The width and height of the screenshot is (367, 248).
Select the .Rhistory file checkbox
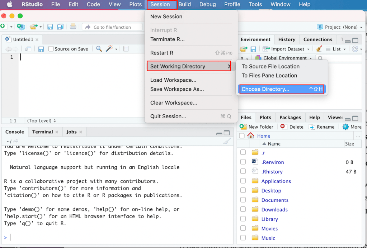pos(243,171)
